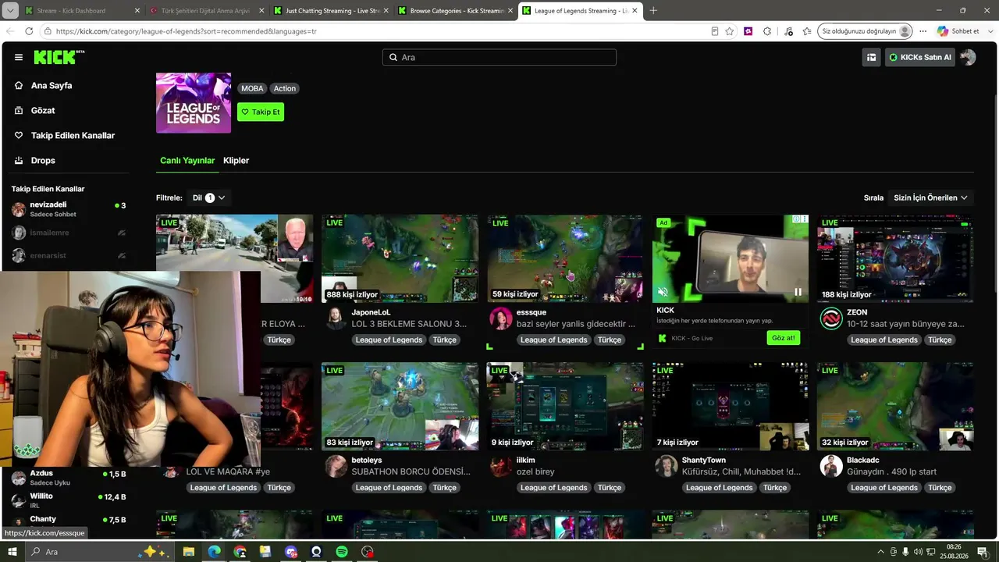Follow League of Legends with Takip Et

click(261, 112)
